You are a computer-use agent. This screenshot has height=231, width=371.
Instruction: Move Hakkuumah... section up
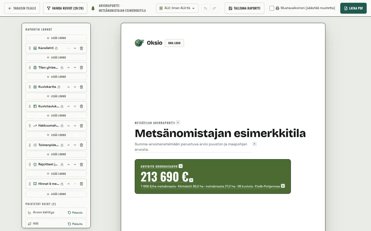pyautogui.click(x=69, y=126)
